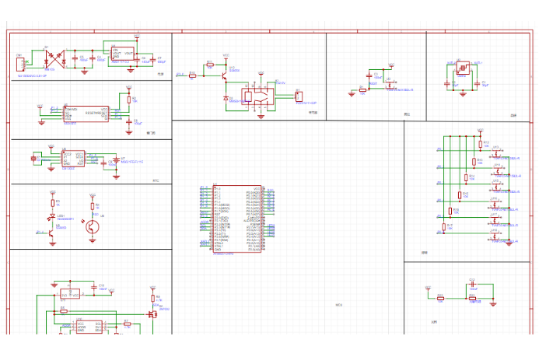The width and height of the screenshot is (560, 350).
Task: Select the lowest tactile switch in key block
Action: 496,235
